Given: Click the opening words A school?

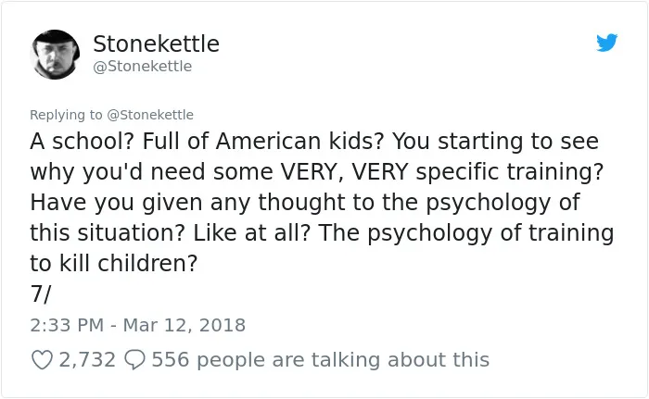Looking at the screenshot, I should [82, 142].
